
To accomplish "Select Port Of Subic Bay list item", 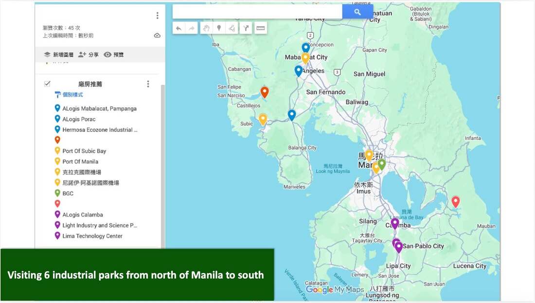I will 81,151.
